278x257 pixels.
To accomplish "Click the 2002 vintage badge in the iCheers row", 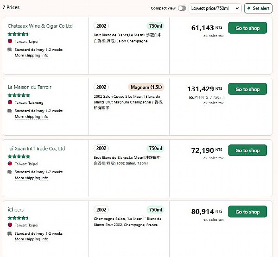I will tap(101, 210).
